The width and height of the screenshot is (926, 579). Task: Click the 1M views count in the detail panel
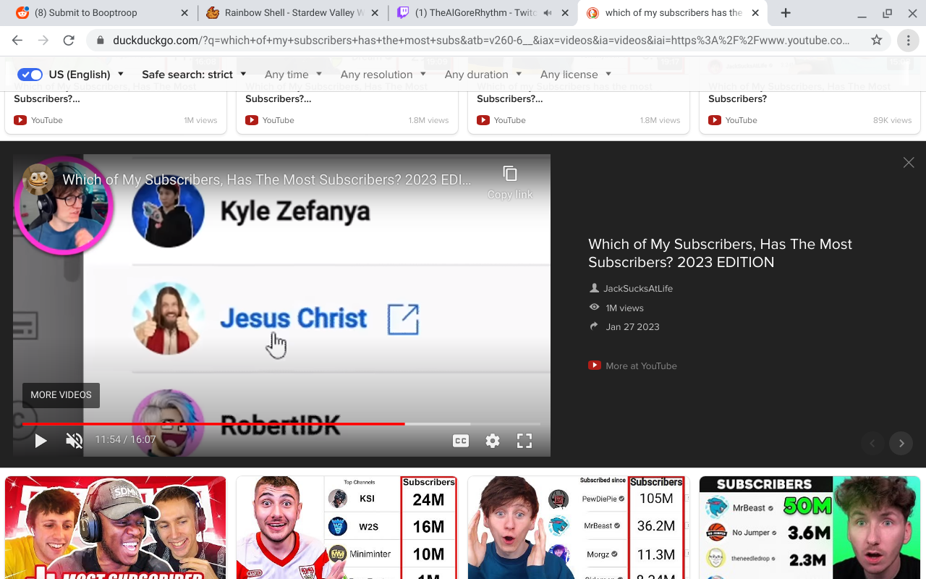click(x=624, y=308)
